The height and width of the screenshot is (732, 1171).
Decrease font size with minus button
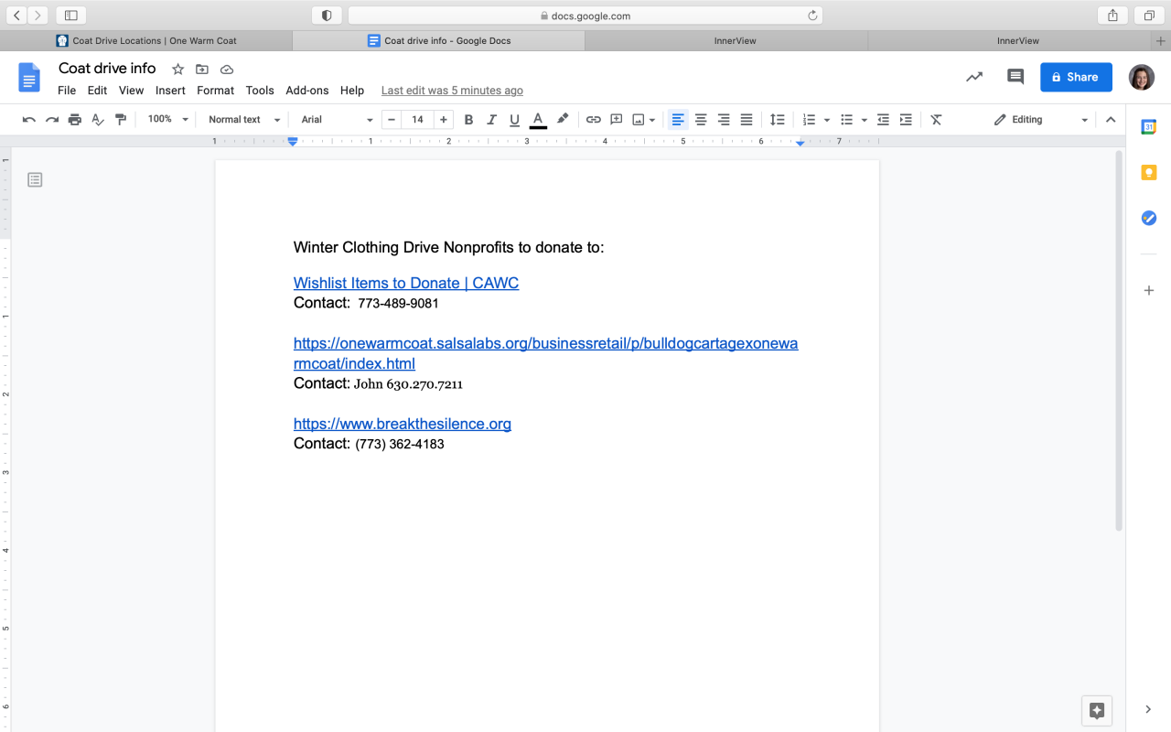click(392, 120)
